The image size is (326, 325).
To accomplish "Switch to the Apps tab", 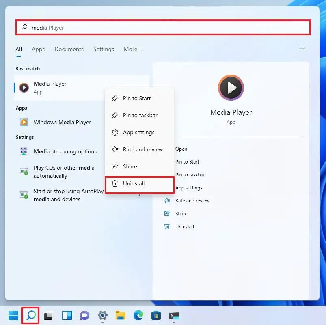I will [38, 49].
